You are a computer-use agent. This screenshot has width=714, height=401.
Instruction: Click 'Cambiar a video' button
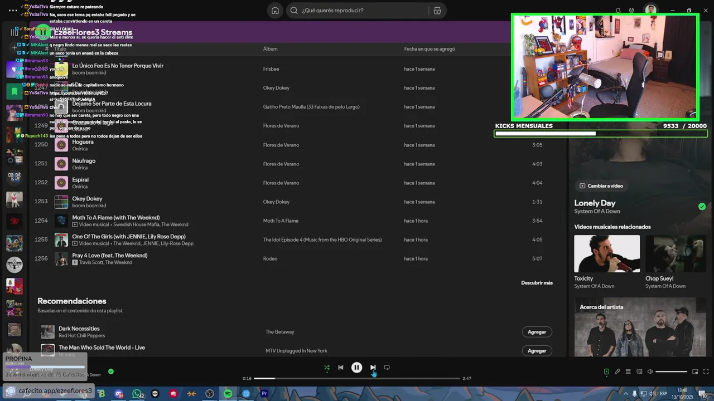tap(601, 186)
